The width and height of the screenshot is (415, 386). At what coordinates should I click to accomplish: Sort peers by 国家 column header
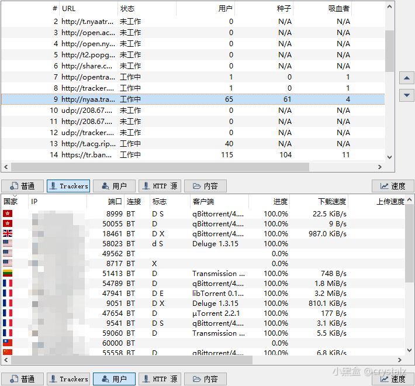pyautogui.click(x=15, y=201)
